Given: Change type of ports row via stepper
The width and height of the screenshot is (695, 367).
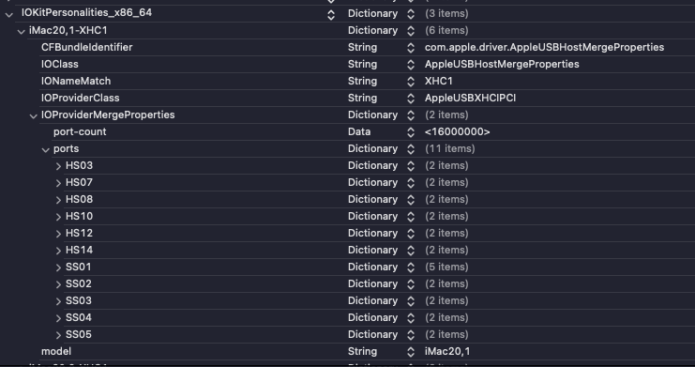Looking at the screenshot, I should (411, 149).
